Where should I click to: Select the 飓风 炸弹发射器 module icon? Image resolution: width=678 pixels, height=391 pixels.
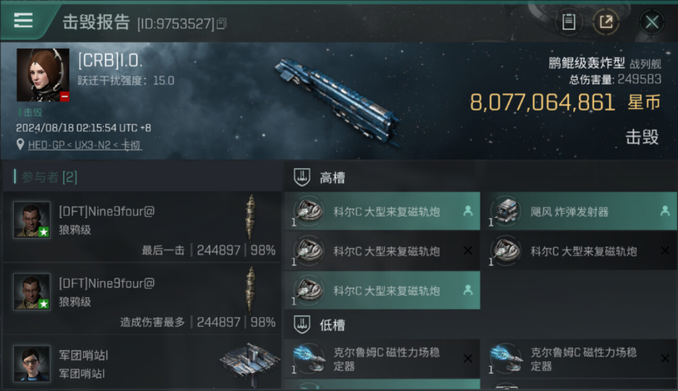(506, 211)
